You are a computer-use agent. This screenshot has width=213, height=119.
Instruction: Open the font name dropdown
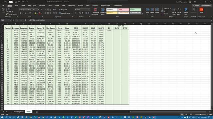tap(32, 10)
